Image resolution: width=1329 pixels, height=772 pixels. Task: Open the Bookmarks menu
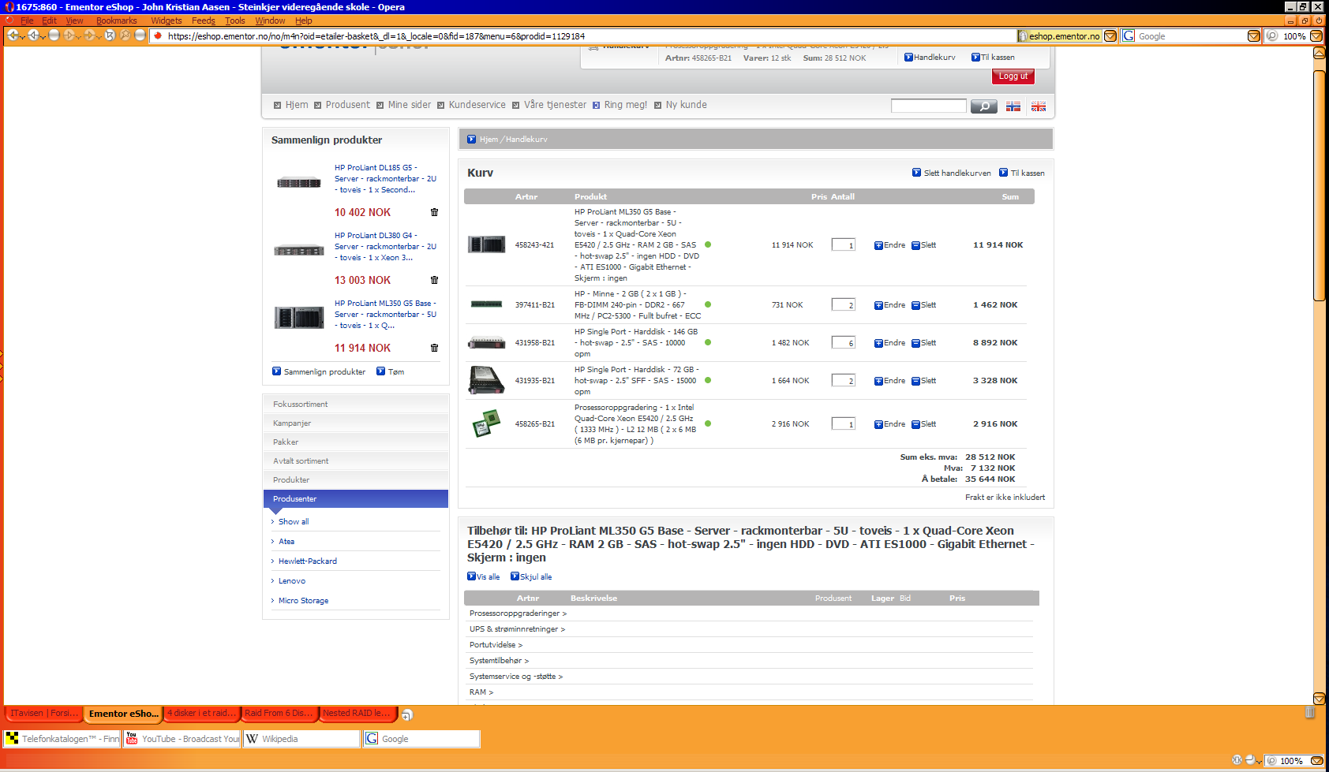tap(116, 21)
